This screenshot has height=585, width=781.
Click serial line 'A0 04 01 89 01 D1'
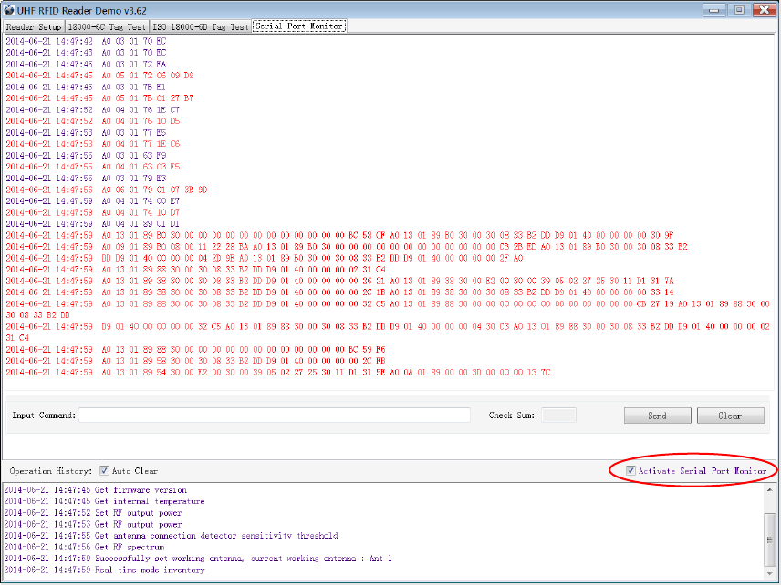point(93,224)
